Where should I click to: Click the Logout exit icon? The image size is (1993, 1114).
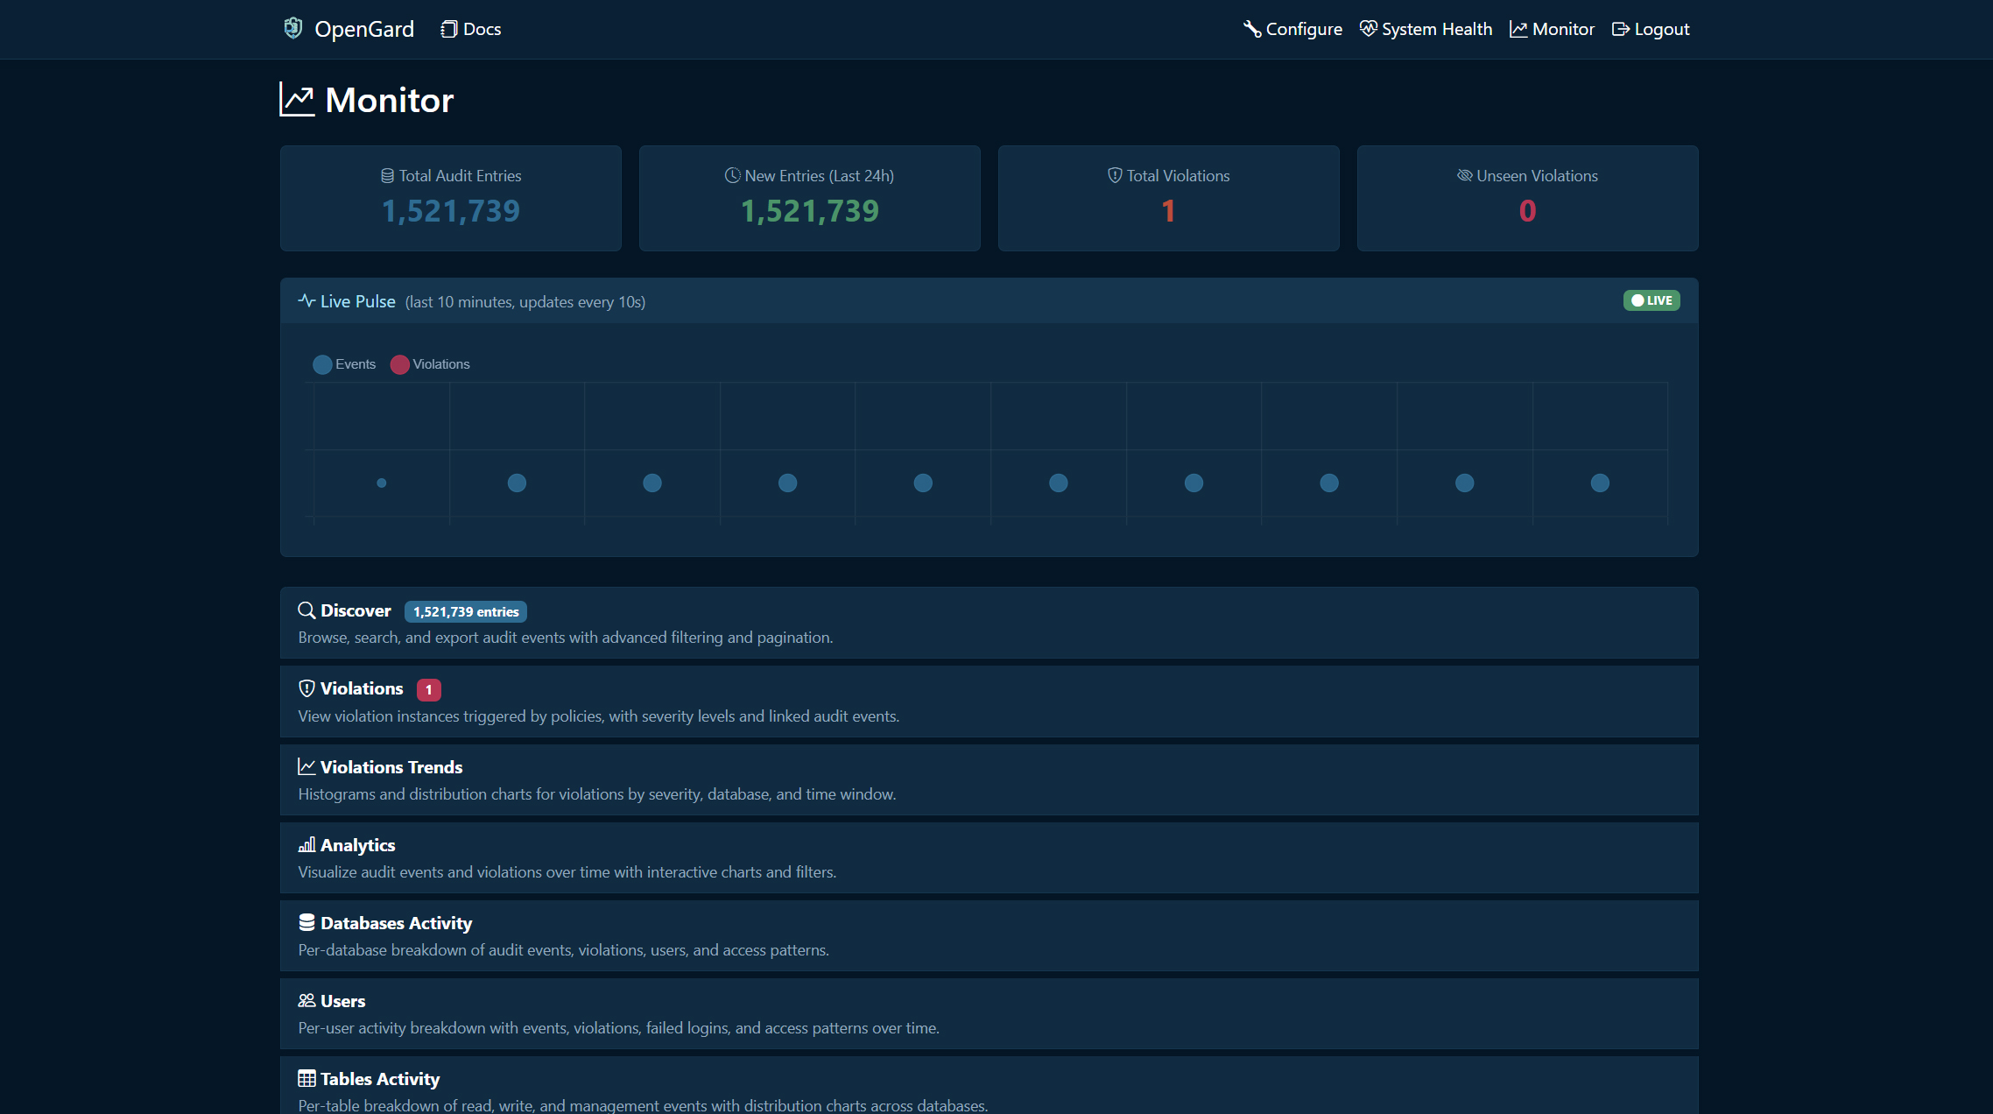tap(1619, 28)
